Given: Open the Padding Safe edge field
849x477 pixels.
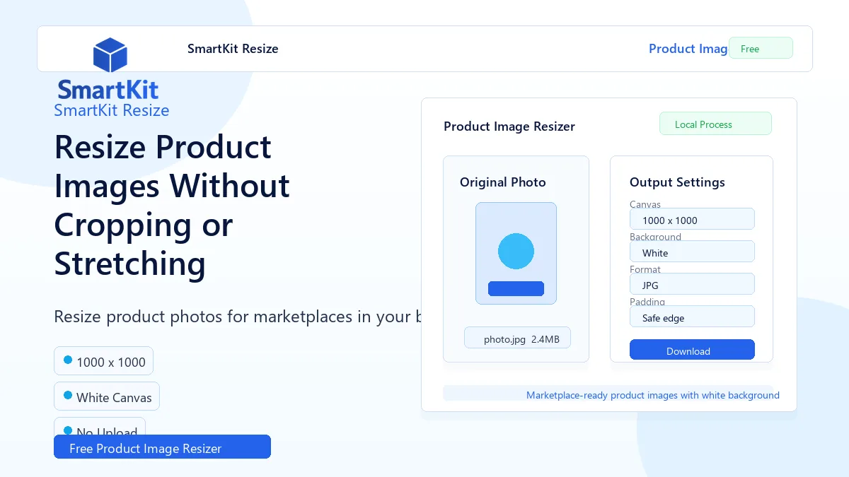Looking at the screenshot, I should pyautogui.click(x=692, y=317).
